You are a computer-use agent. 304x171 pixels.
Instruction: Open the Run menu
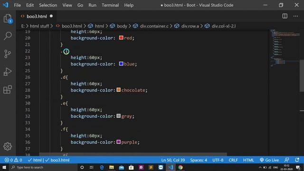[92, 5]
